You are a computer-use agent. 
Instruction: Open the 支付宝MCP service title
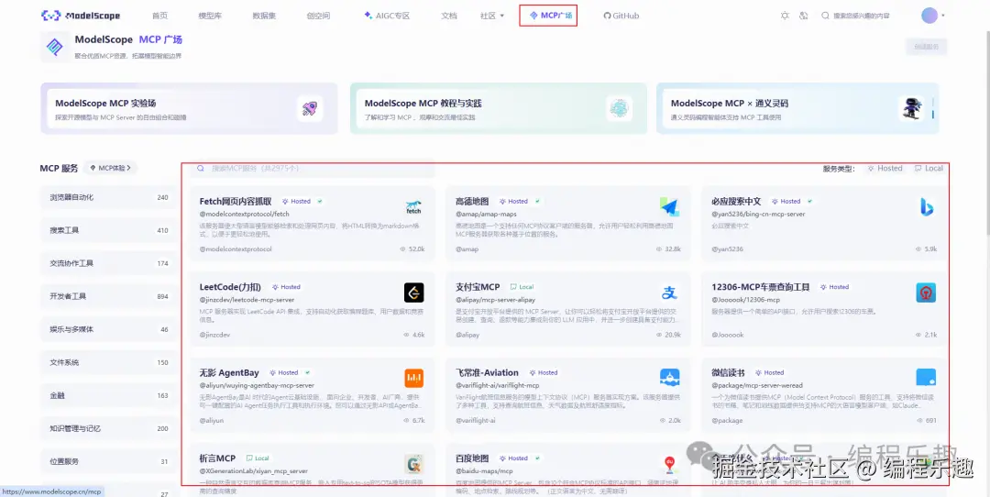coord(478,287)
